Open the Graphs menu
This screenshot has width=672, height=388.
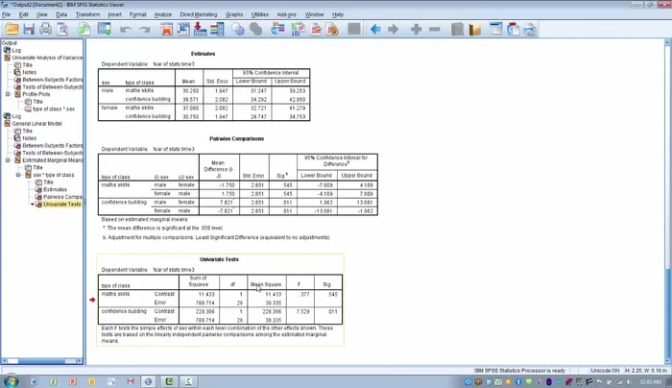[234, 14]
